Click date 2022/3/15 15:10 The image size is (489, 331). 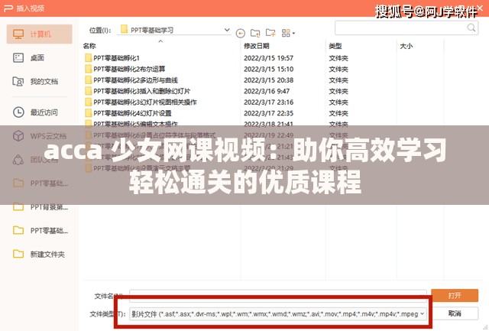[268, 69]
